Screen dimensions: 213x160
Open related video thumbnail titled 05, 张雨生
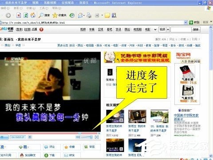pyautogui.click(x=159, y=116)
